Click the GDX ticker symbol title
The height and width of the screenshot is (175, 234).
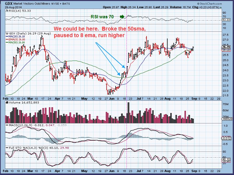click(9, 4)
